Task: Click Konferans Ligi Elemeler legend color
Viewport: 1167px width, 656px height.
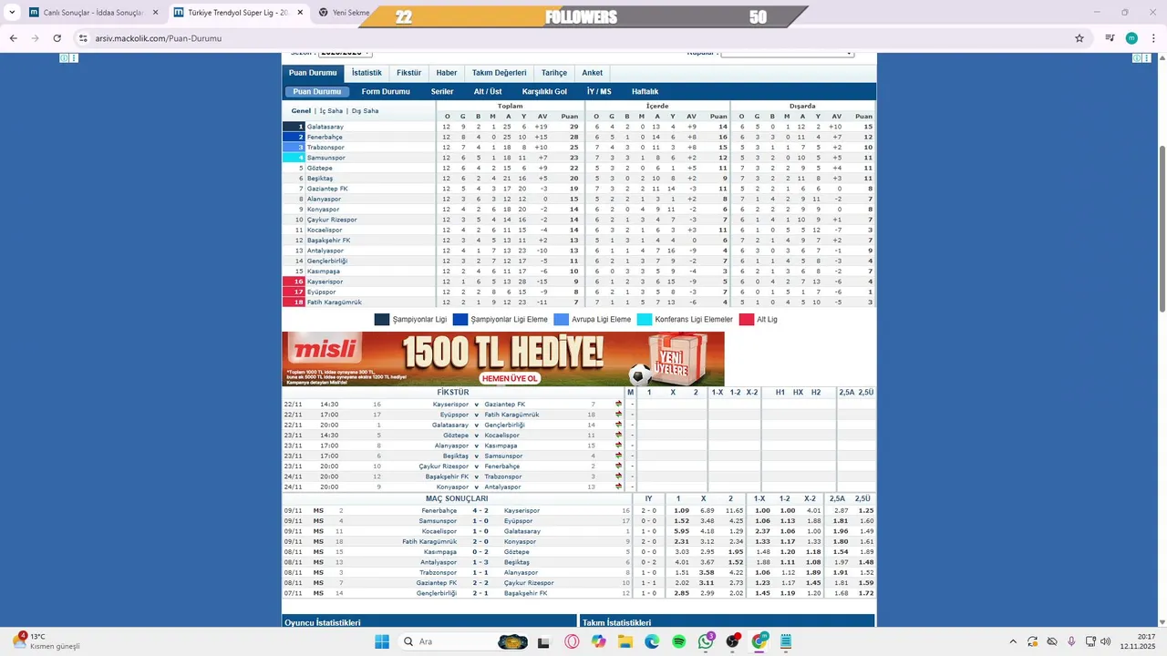Action: [x=645, y=320]
